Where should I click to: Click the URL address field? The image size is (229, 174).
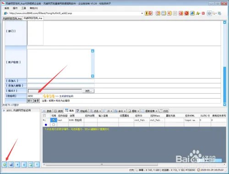coord(75,13)
